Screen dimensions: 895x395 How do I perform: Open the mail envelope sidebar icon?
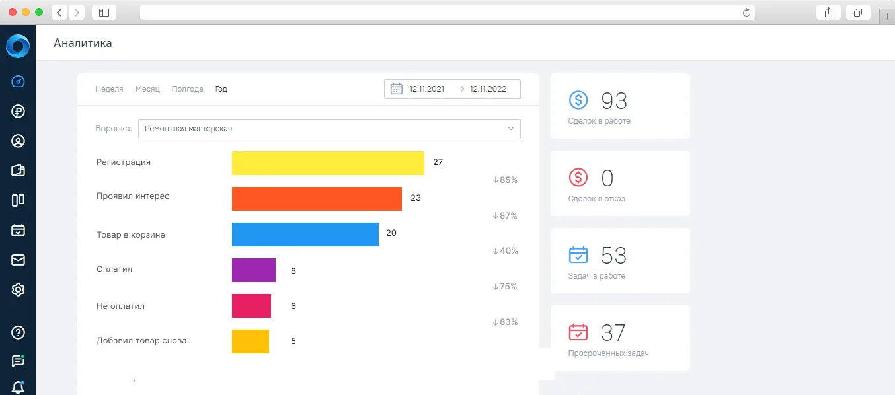tap(18, 260)
